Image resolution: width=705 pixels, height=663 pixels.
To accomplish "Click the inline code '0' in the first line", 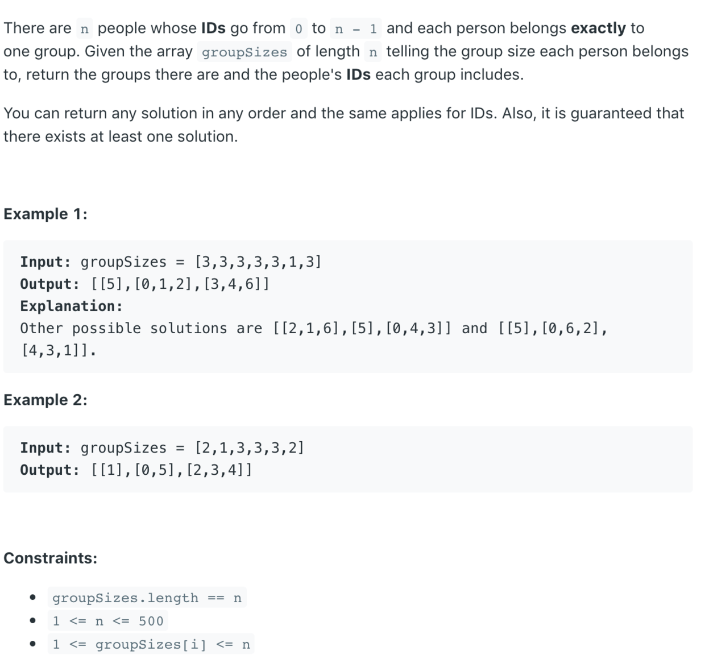I will click(298, 28).
